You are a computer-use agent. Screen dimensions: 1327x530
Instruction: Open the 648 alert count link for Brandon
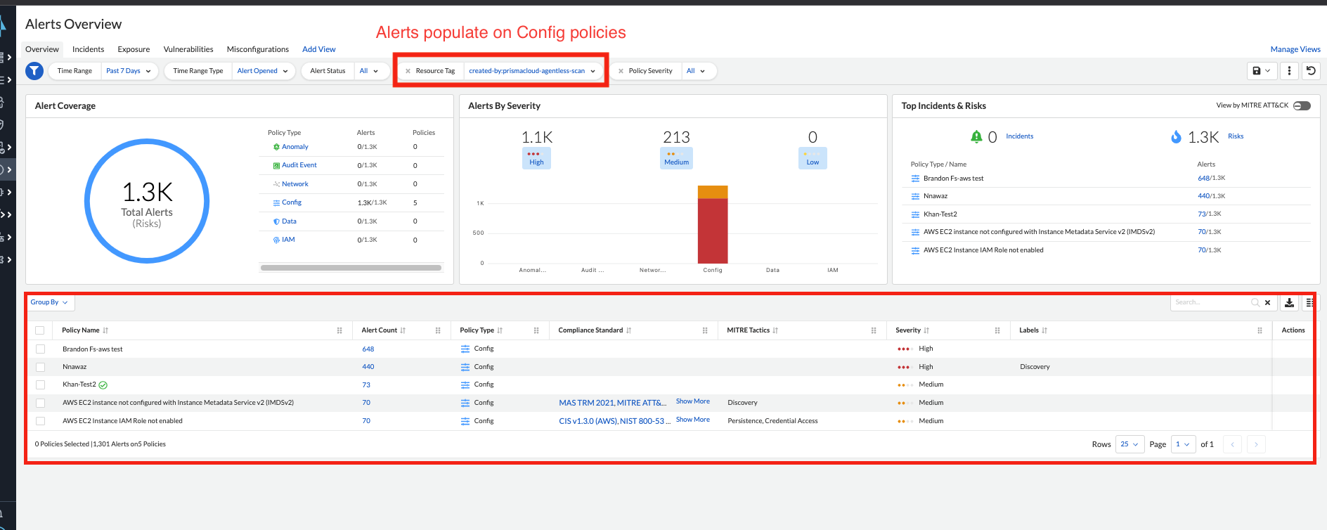pyautogui.click(x=368, y=349)
